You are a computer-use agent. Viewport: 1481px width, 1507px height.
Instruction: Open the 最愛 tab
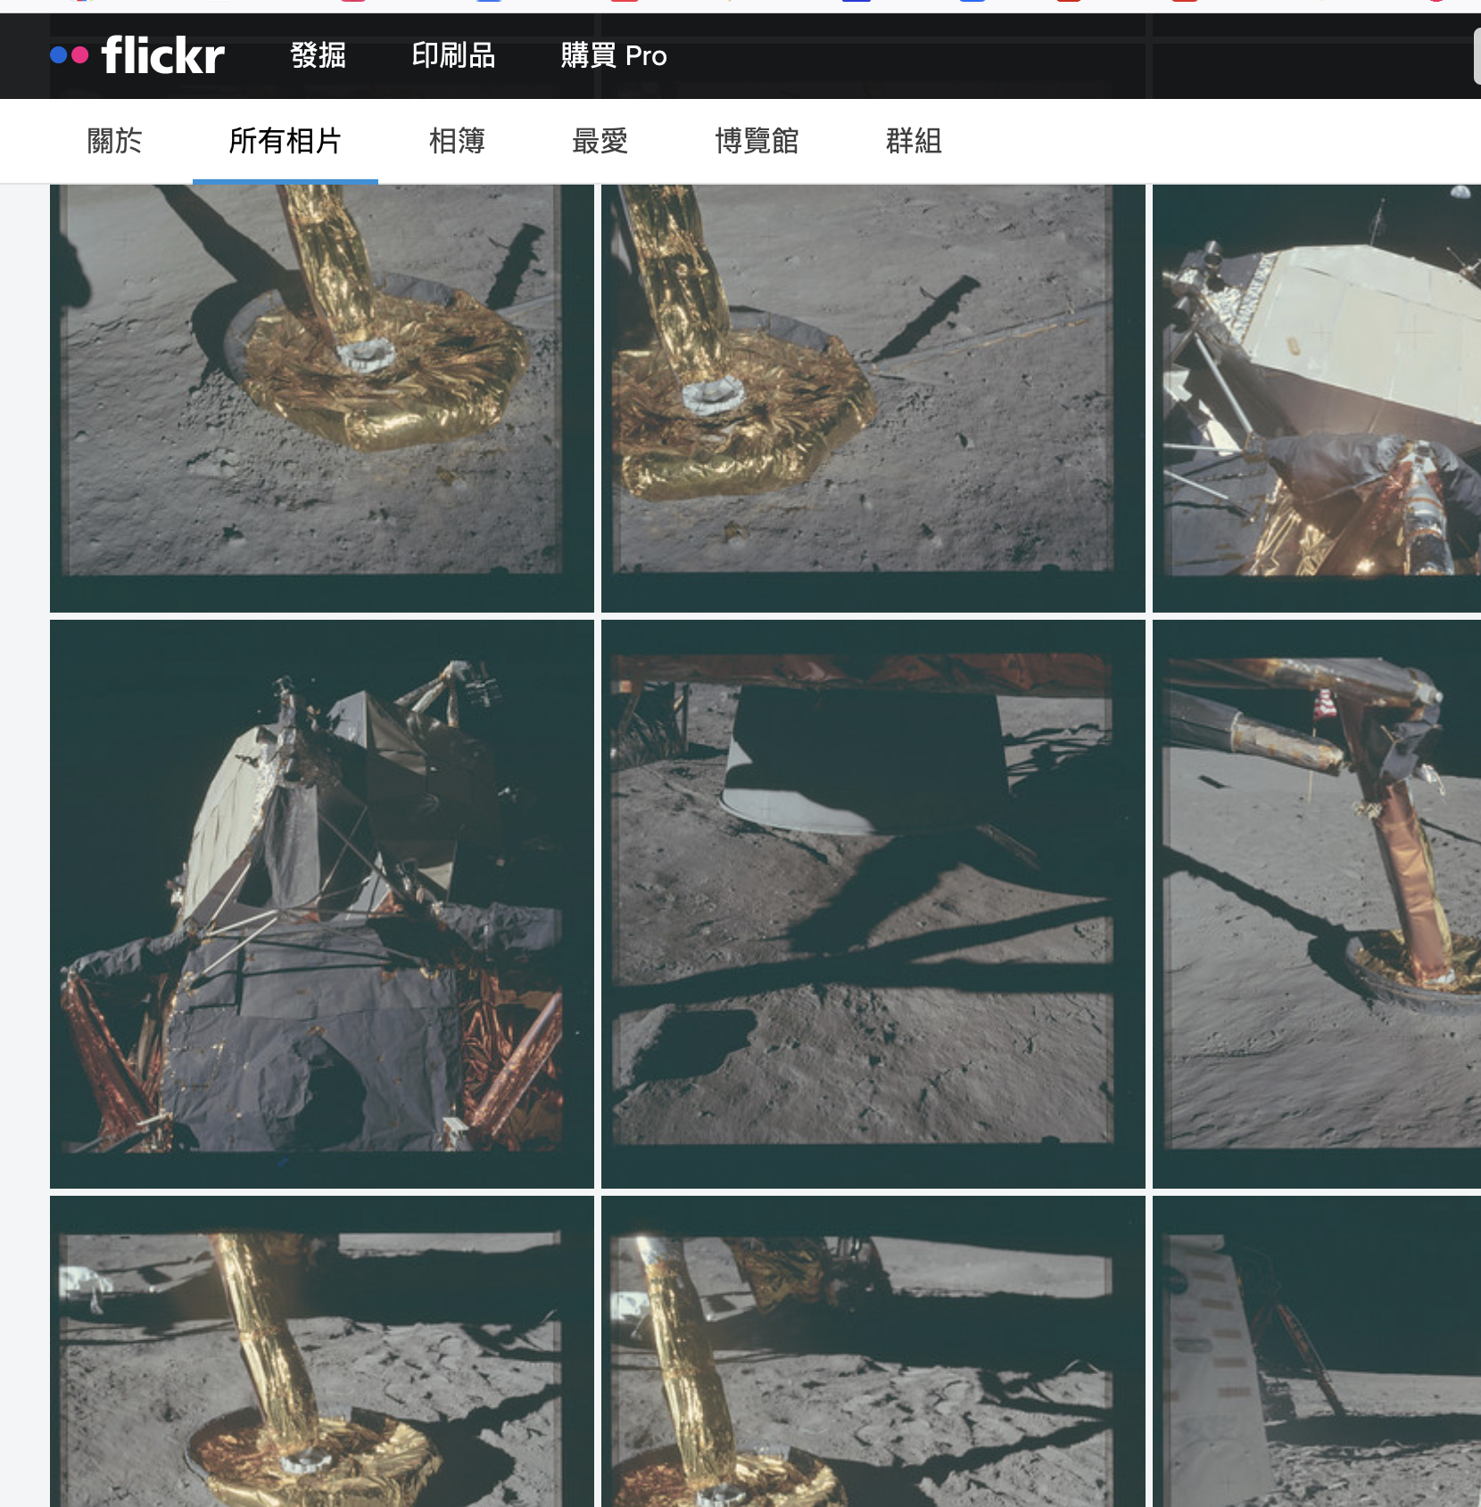click(600, 141)
